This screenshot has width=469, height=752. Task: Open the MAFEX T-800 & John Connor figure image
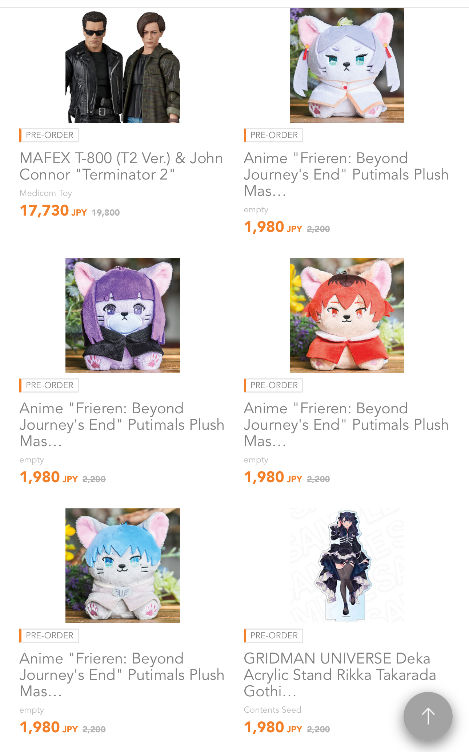123,65
